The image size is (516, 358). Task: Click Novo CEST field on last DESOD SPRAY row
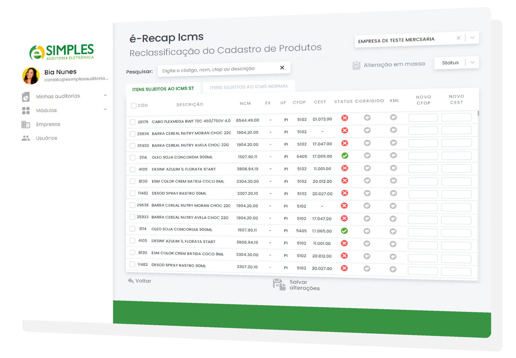coord(456,272)
